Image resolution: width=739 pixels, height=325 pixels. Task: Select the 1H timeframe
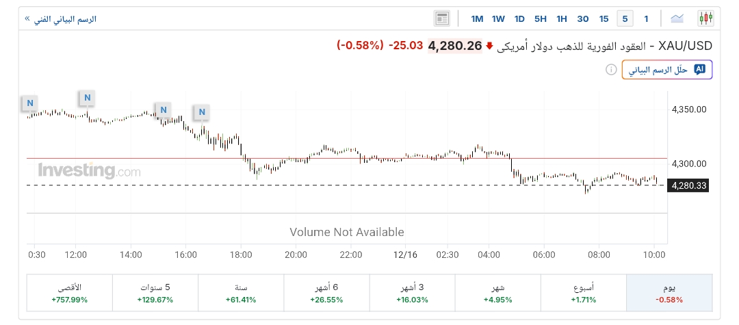[x=562, y=18]
